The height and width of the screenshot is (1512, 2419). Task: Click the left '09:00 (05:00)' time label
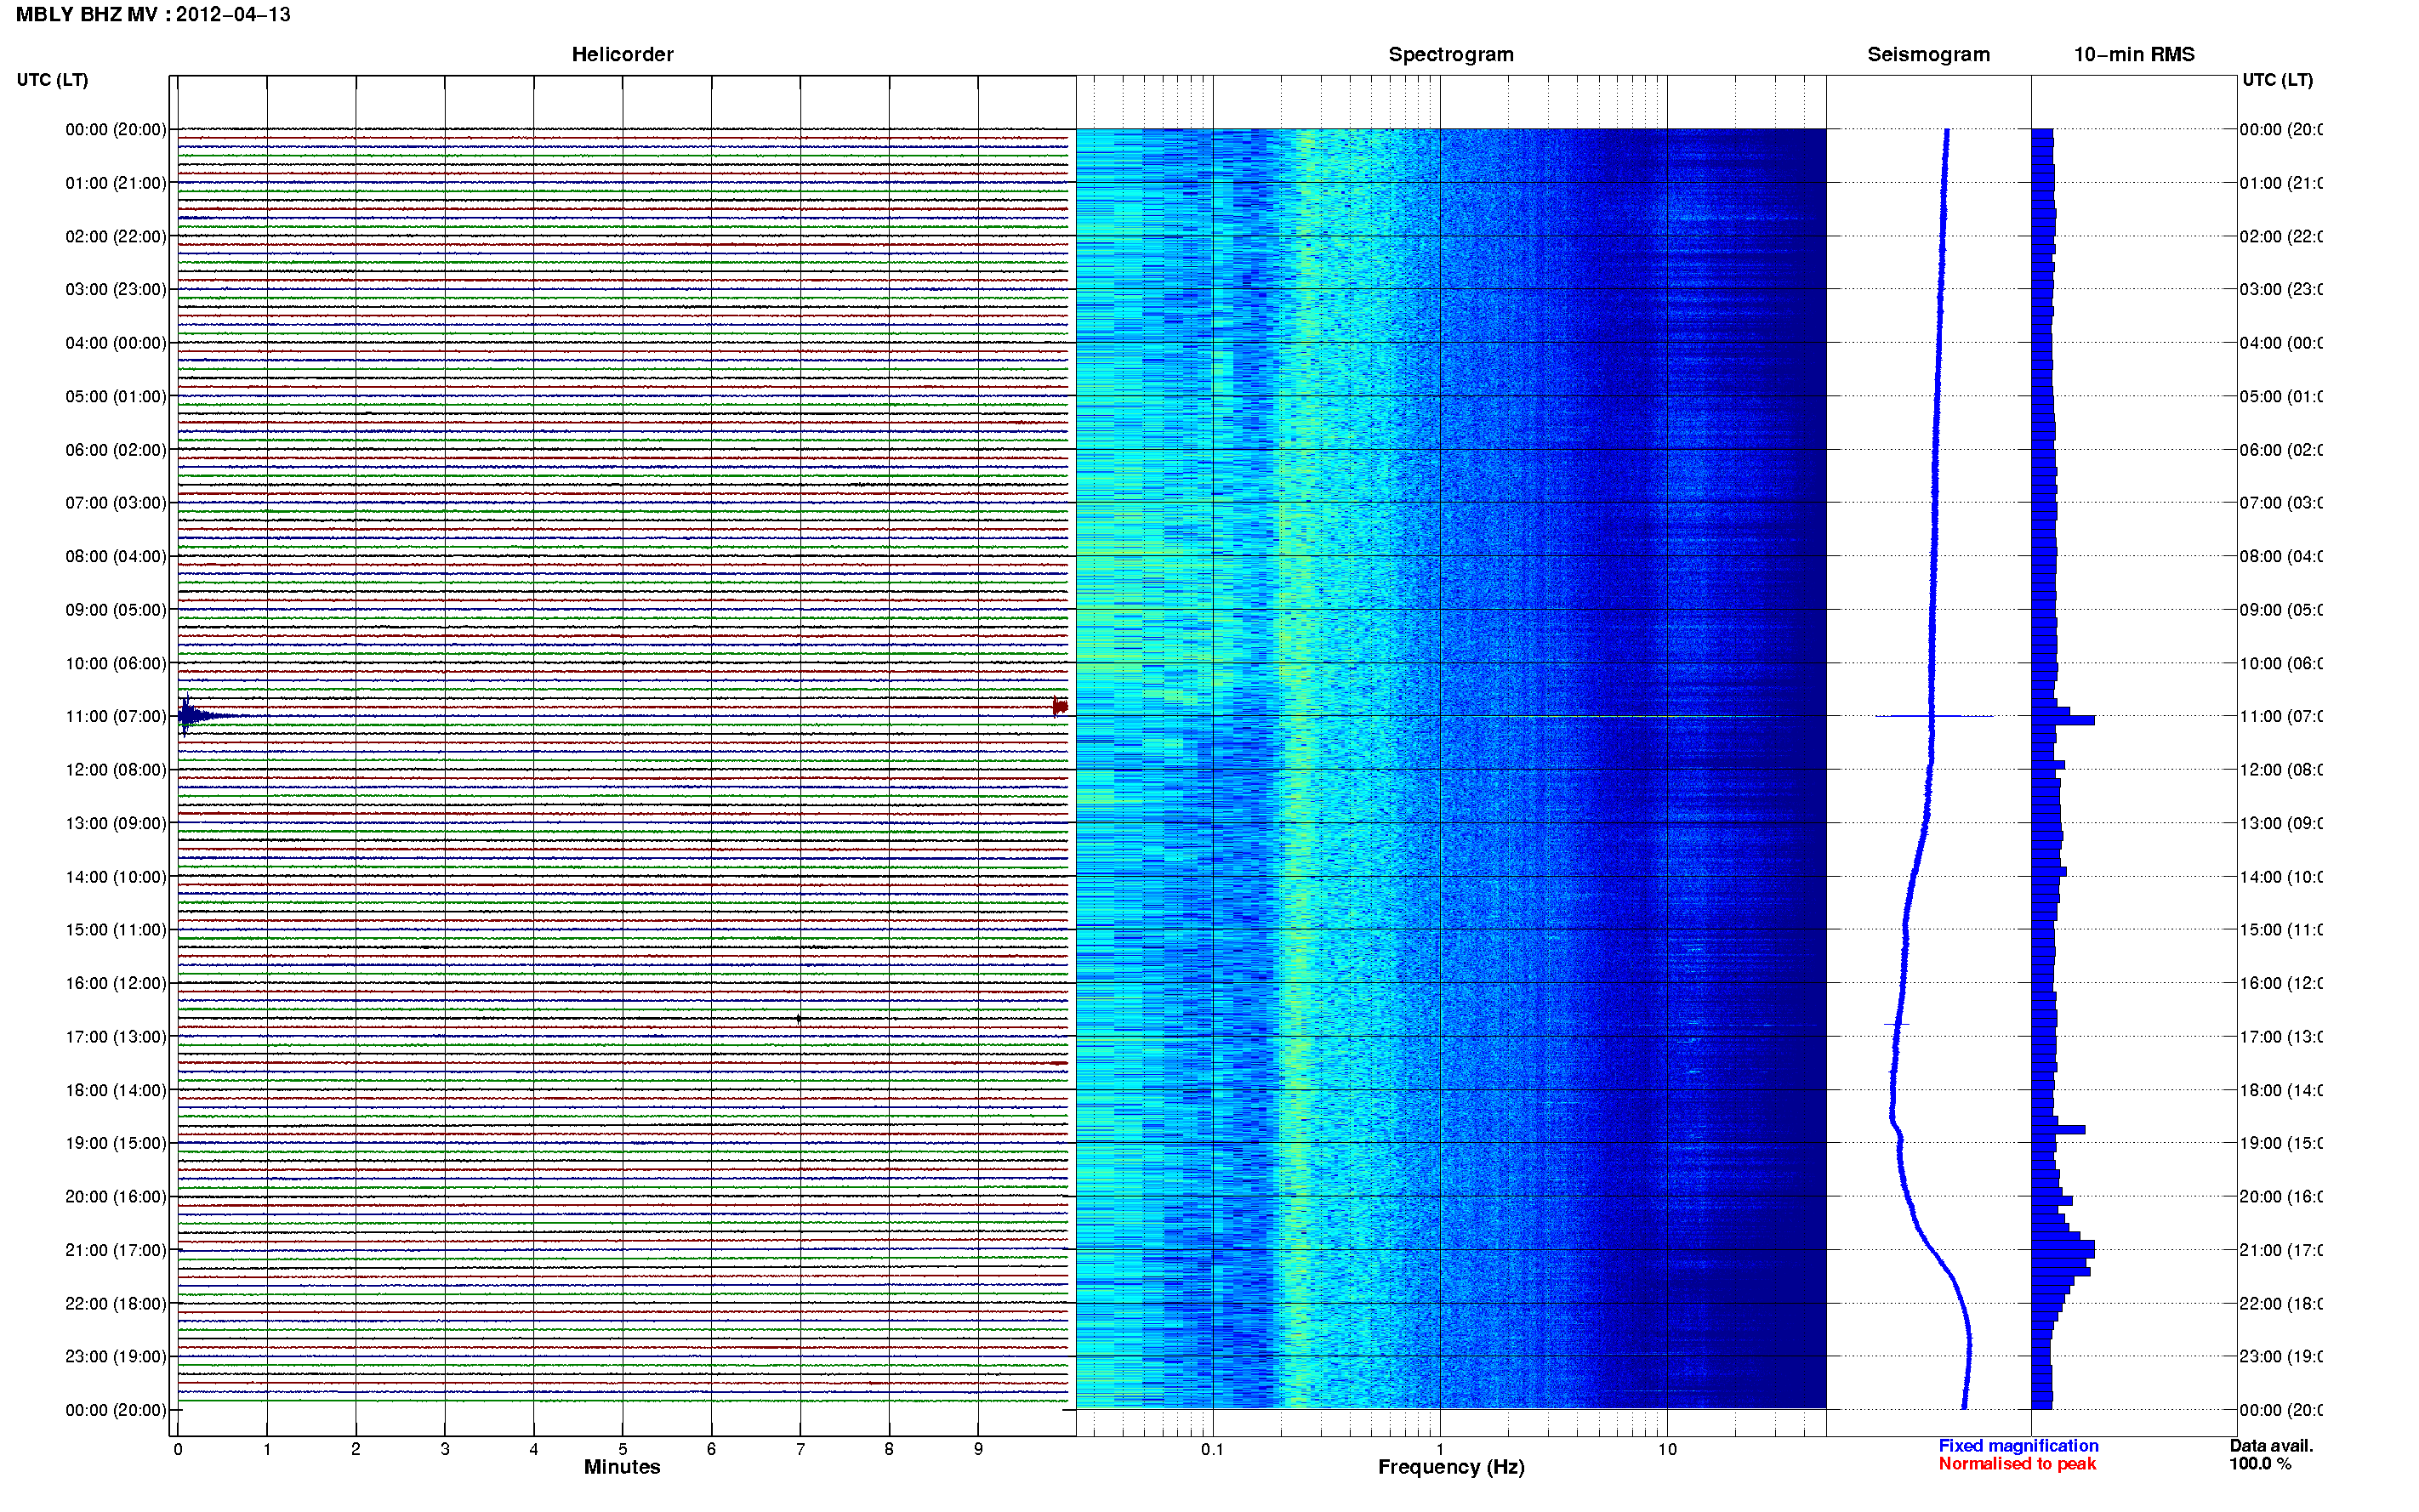[116, 609]
